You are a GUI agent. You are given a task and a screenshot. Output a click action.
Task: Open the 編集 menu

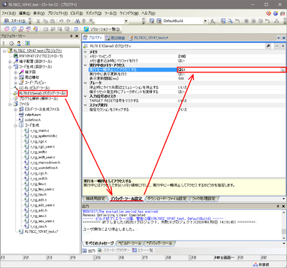tap(24, 13)
